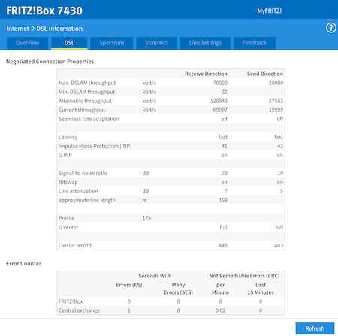Click the Refresh button
338x336 pixels.
point(315,328)
